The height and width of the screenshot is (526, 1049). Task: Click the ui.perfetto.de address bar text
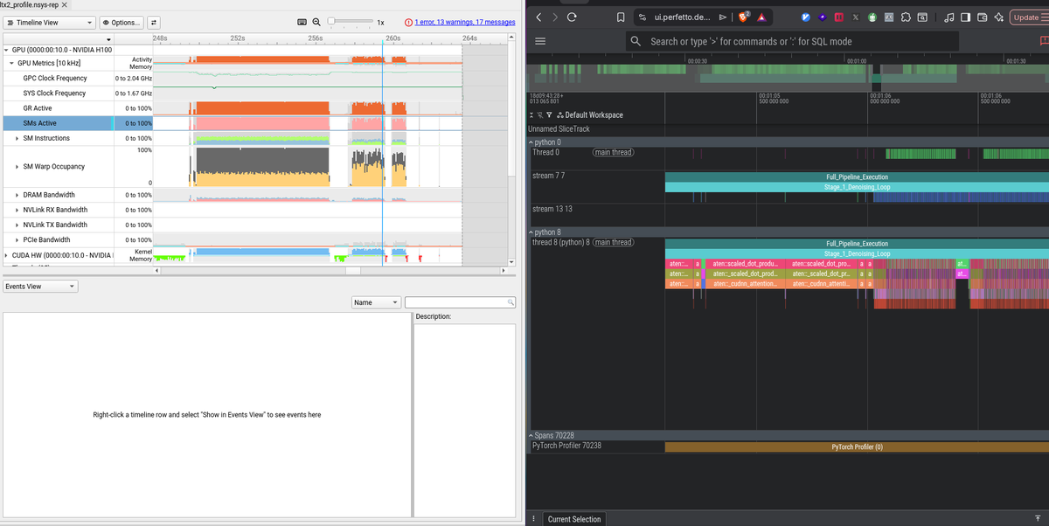[682, 17]
